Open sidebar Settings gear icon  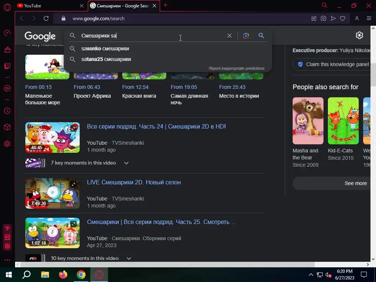click(x=7, y=144)
